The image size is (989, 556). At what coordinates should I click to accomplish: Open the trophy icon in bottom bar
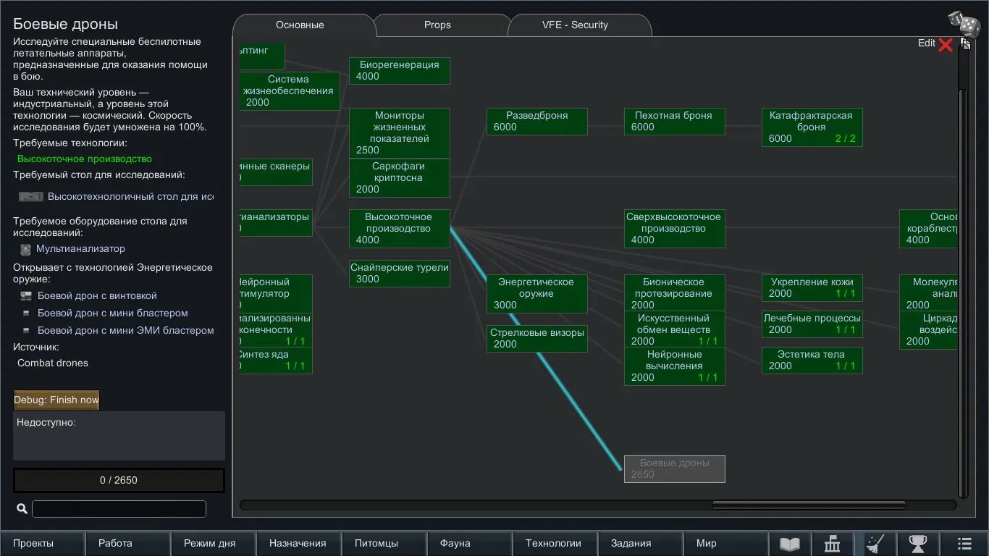917,543
